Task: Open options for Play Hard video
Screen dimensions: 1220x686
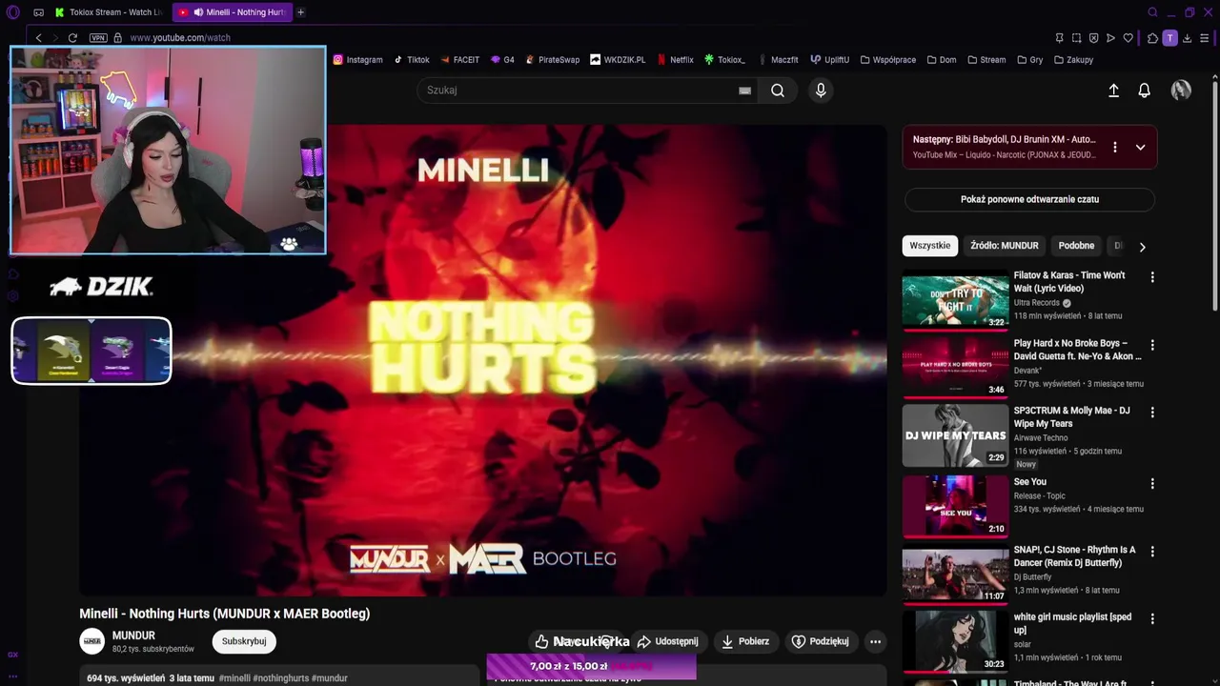Action: pyautogui.click(x=1151, y=345)
